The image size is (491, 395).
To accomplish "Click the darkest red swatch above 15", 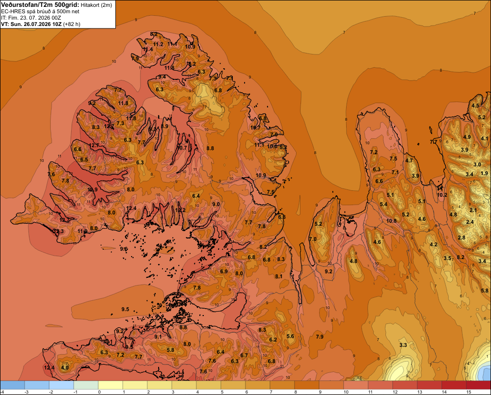I will [x=478, y=385].
